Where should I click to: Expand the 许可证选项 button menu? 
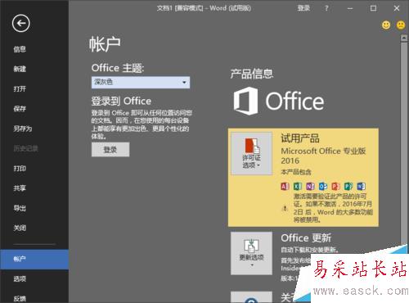click(251, 153)
